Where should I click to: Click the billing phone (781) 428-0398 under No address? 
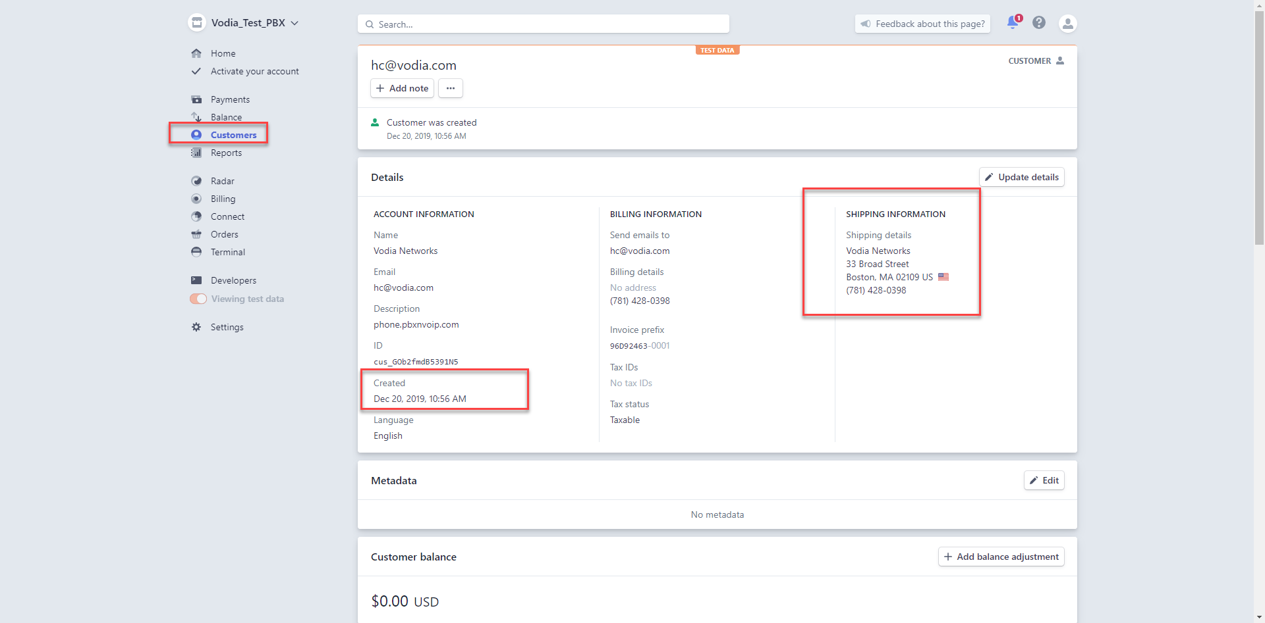[x=640, y=301]
